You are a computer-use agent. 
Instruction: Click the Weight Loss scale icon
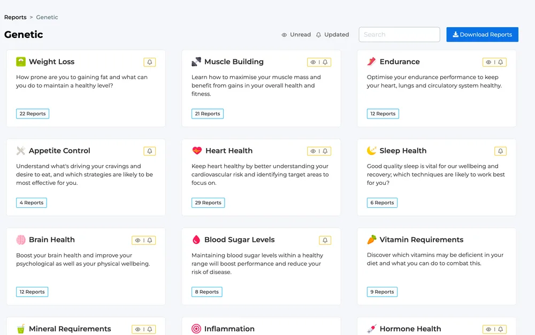coord(21,61)
